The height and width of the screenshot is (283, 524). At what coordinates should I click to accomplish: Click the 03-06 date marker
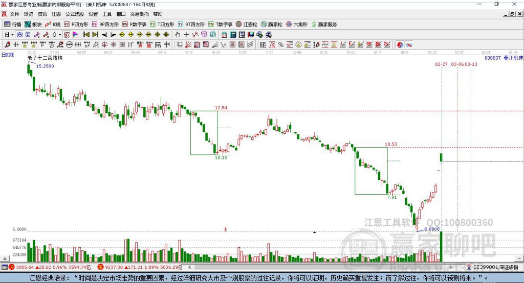pos(457,64)
